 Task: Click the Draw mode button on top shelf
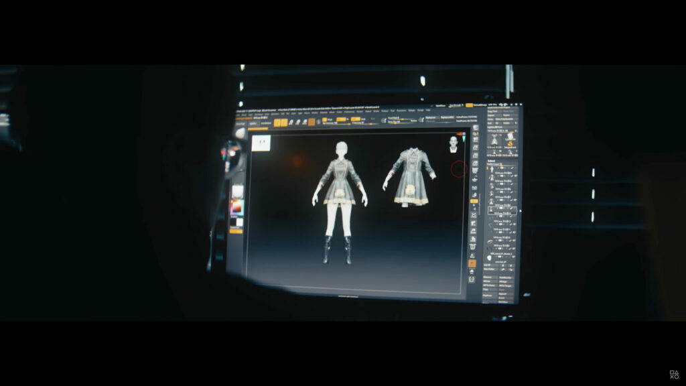(284, 121)
